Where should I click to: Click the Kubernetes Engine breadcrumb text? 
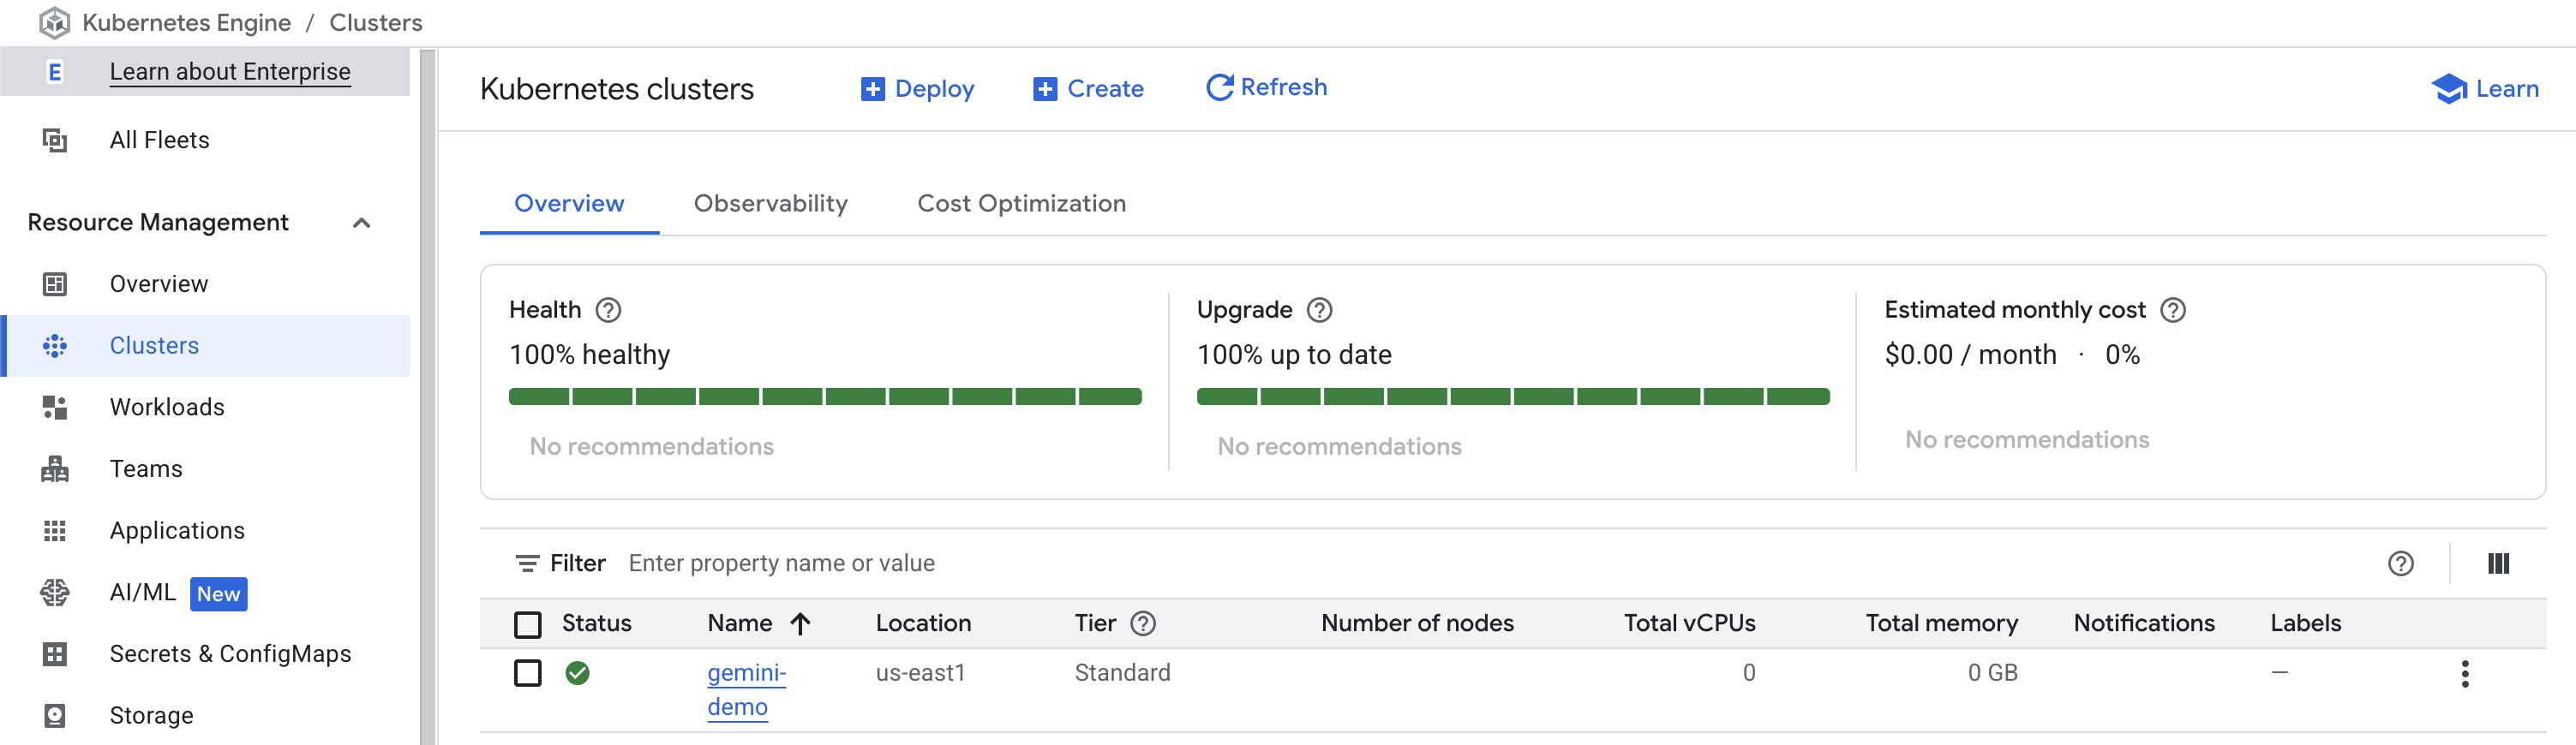187,23
